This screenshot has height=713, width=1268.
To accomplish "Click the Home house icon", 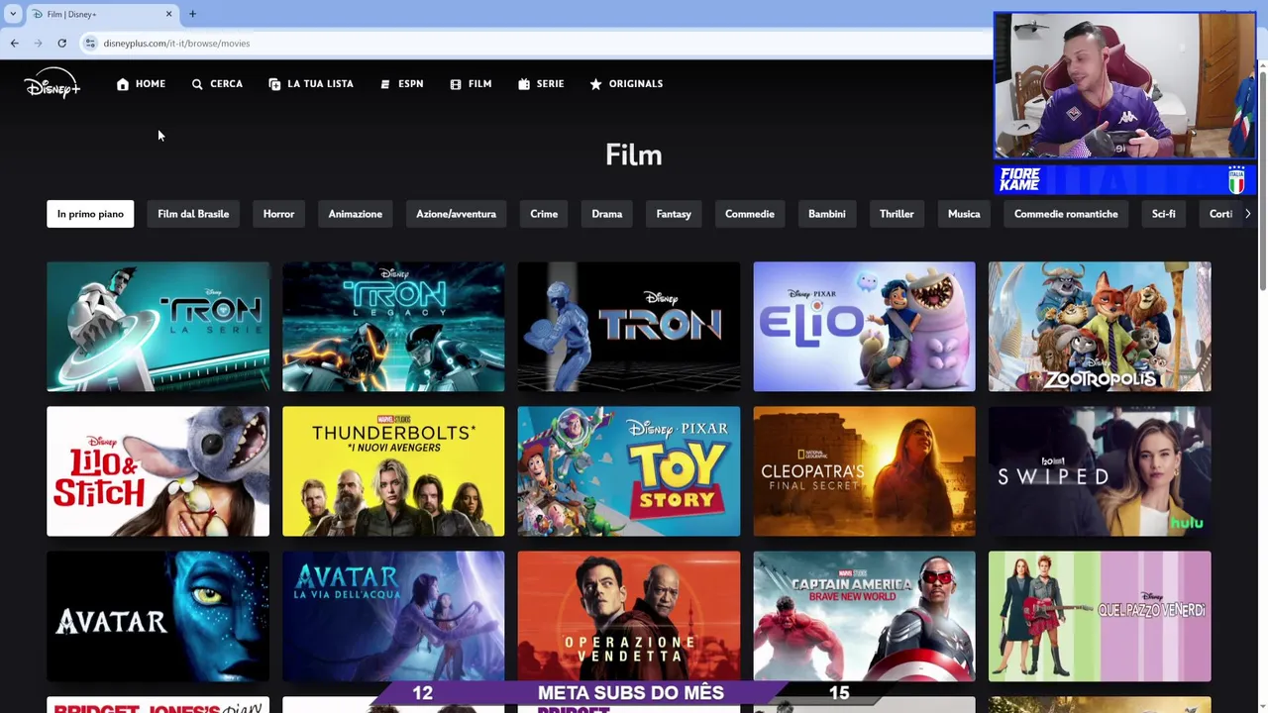I will tap(123, 84).
